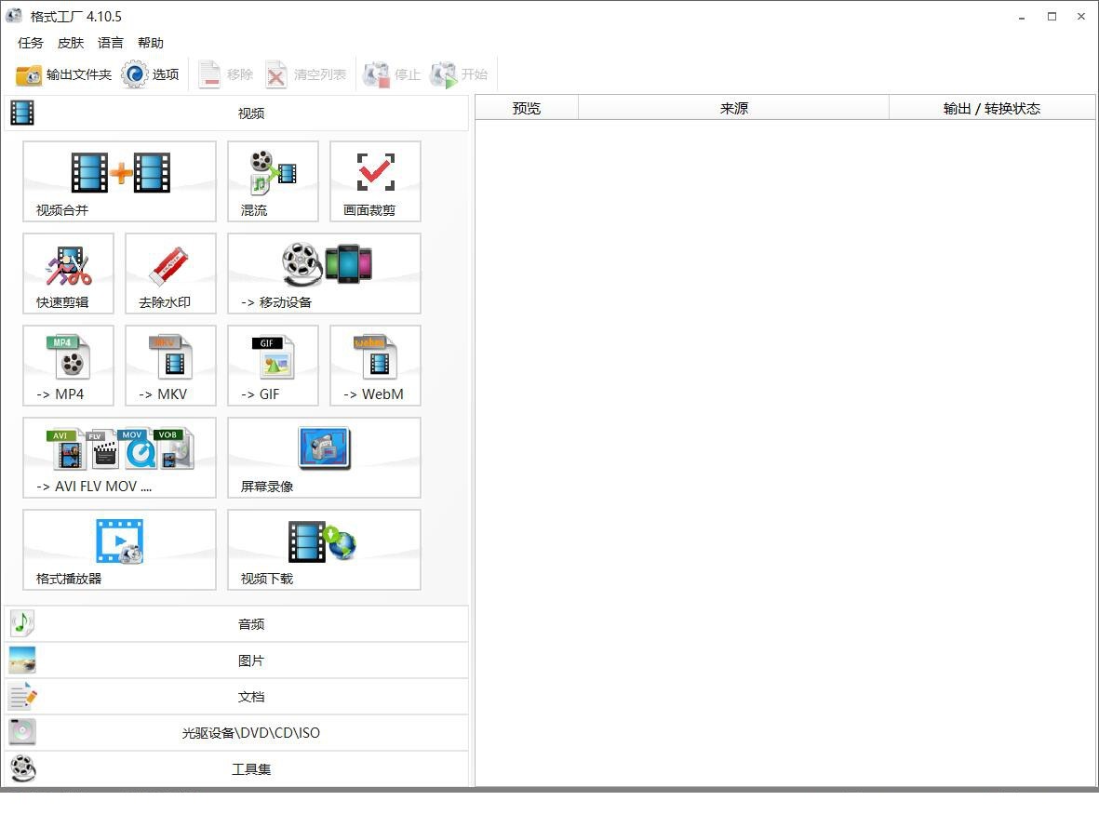Open the 皮肤 skin menu
The height and width of the screenshot is (814, 1099).
pyautogui.click(x=70, y=43)
